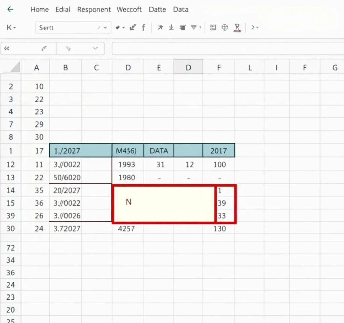
Task: Open the Sertt font dropdown
Action: tap(106, 28)
